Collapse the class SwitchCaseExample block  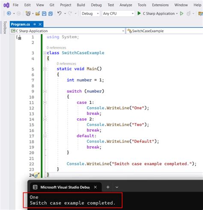tap(45, 53)
